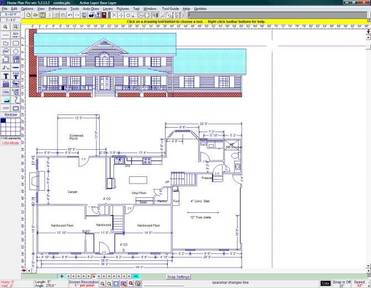The image size is (371, 288).
Task: Open the Auto Draw menu
Action: click(x=91, y=9)
